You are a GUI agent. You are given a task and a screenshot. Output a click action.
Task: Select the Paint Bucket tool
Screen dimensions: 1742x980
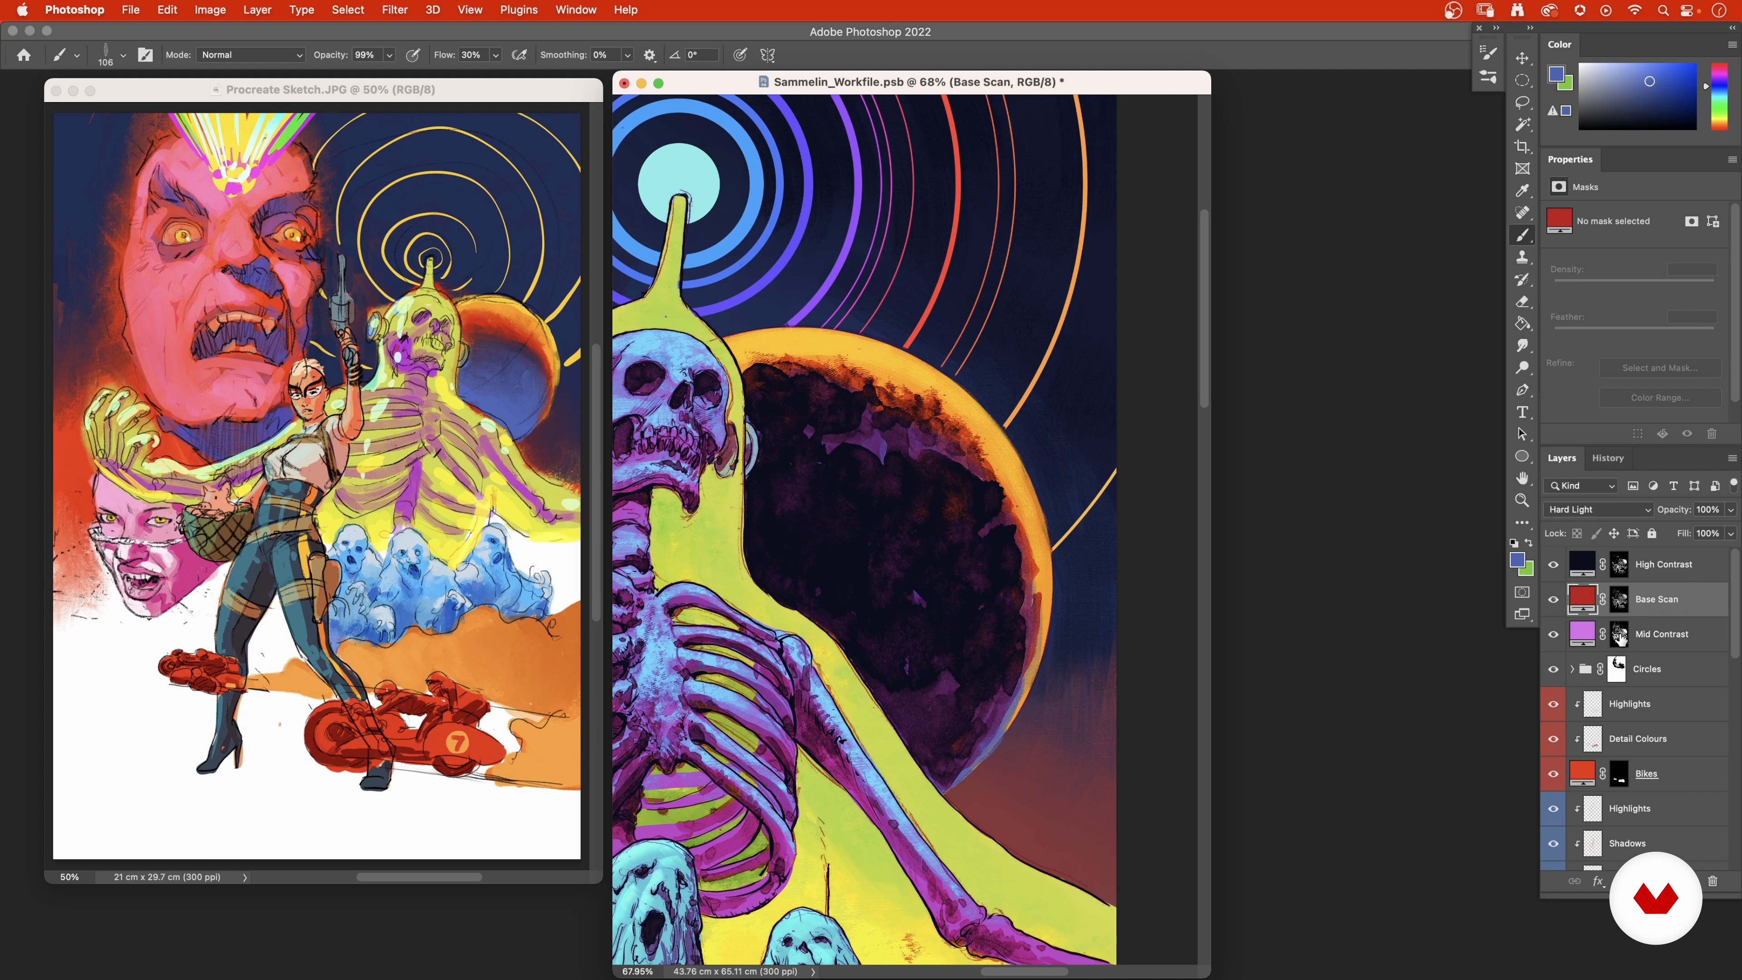click(x=1522, y=323)
